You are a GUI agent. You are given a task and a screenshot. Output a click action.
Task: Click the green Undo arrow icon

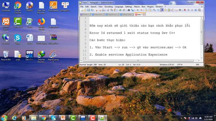(120, 10)
